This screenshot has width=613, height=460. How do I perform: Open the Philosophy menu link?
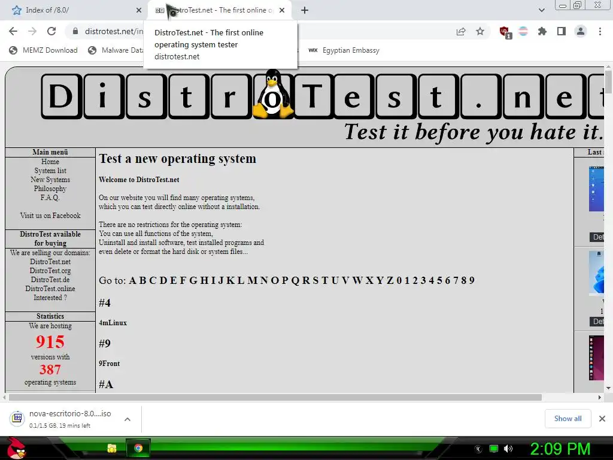click(50, 189)
